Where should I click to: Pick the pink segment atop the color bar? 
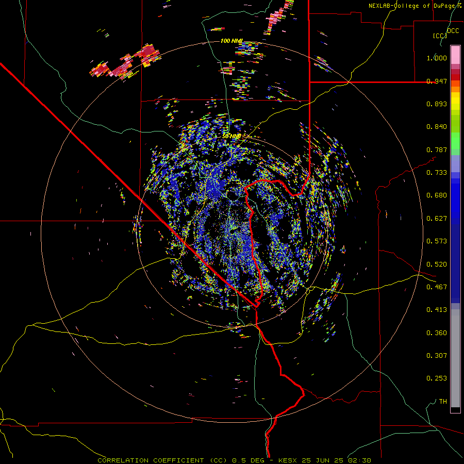click(x=455, y=55)
